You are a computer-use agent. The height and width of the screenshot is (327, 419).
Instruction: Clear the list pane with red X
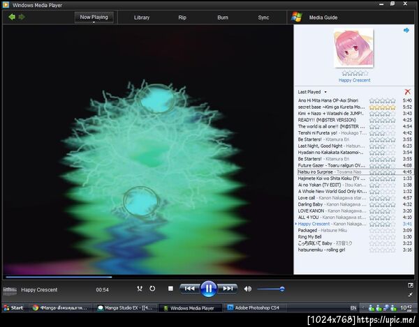(408, 92)
